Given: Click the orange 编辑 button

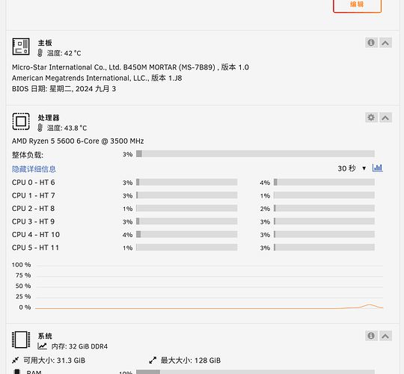Looking at the screenshot, I should pos(357,4).
